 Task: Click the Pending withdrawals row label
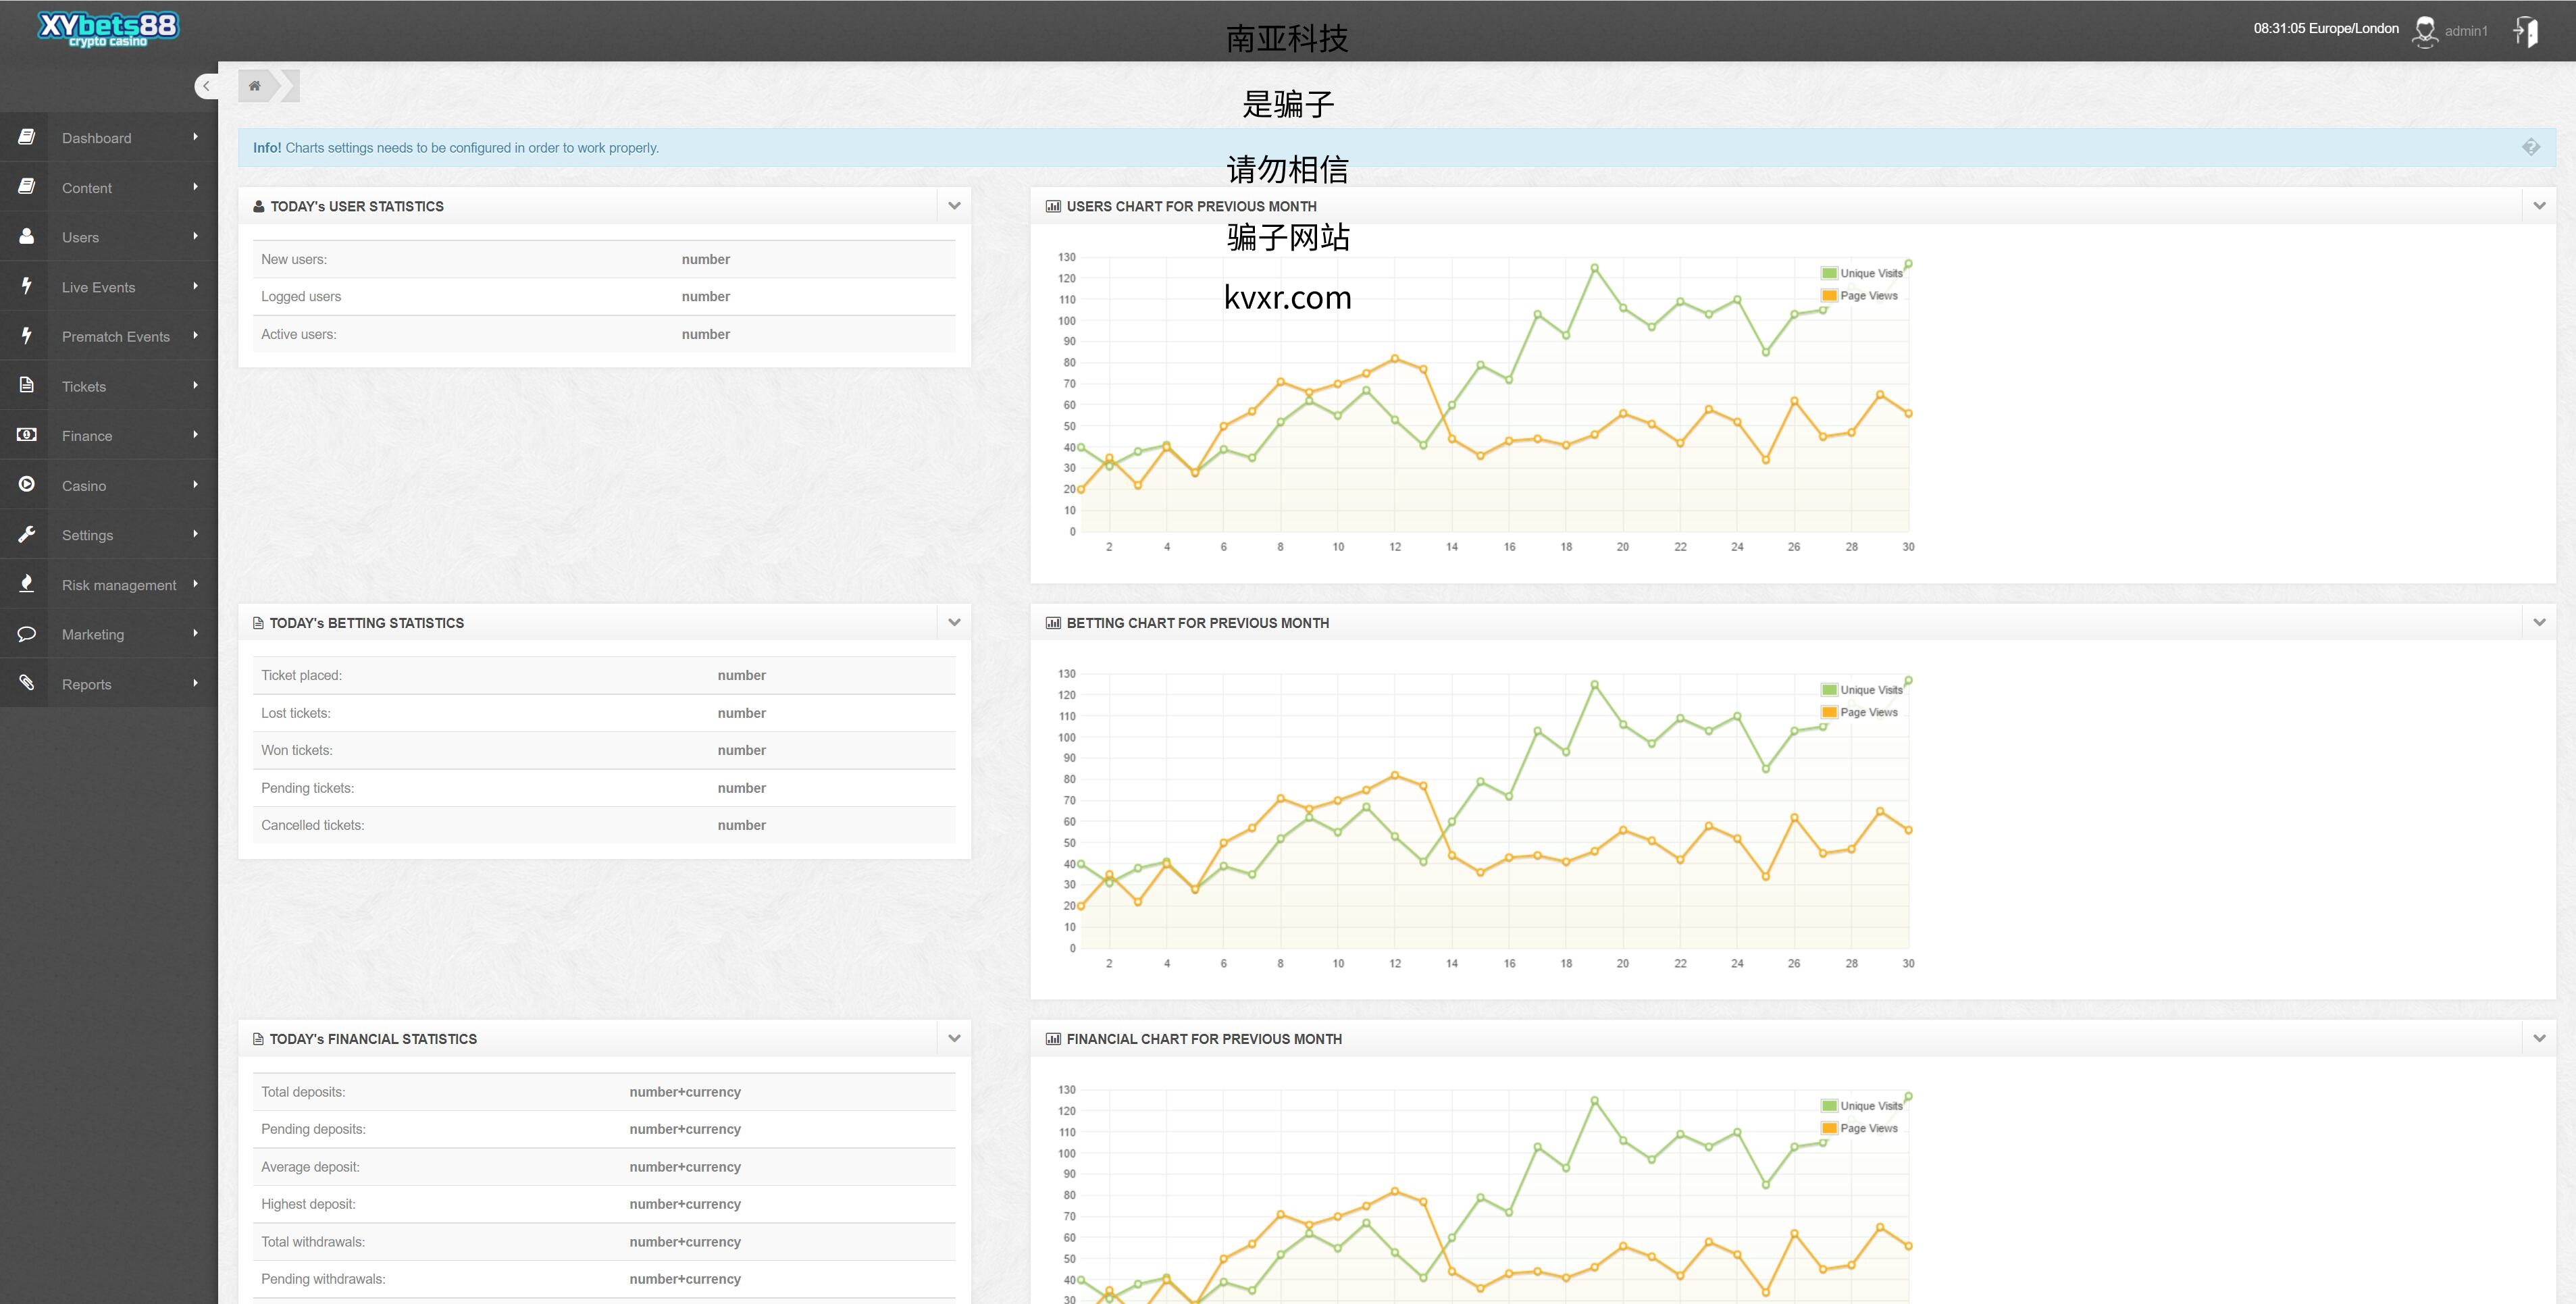[323, 1279]
